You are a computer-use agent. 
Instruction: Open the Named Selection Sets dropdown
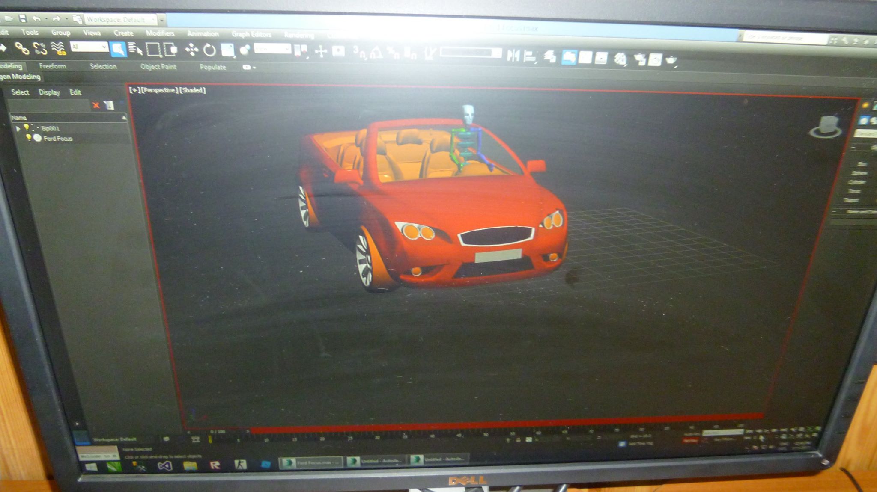pyautogui.click(x=470, y=53)
